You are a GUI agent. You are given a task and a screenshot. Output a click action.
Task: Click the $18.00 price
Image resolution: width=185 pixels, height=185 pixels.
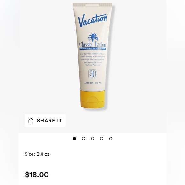37,174
